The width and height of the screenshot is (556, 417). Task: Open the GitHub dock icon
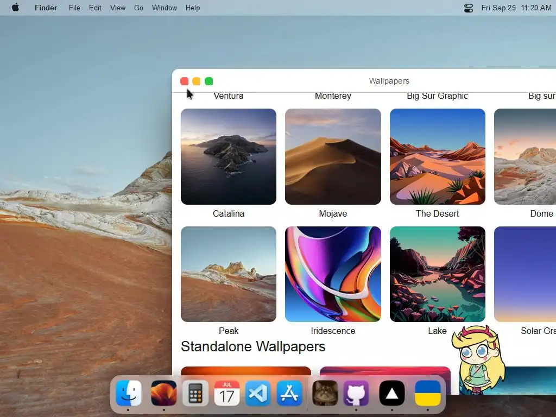click(356, 393)
